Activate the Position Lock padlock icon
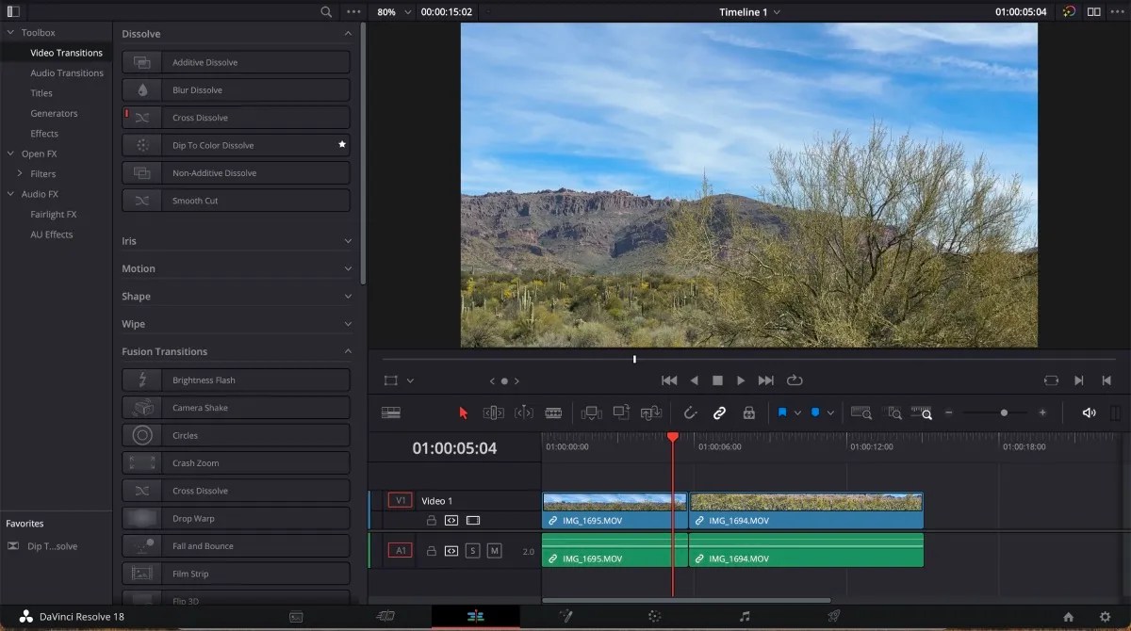This screenshot has width=1131, height=631. [749, 412]
